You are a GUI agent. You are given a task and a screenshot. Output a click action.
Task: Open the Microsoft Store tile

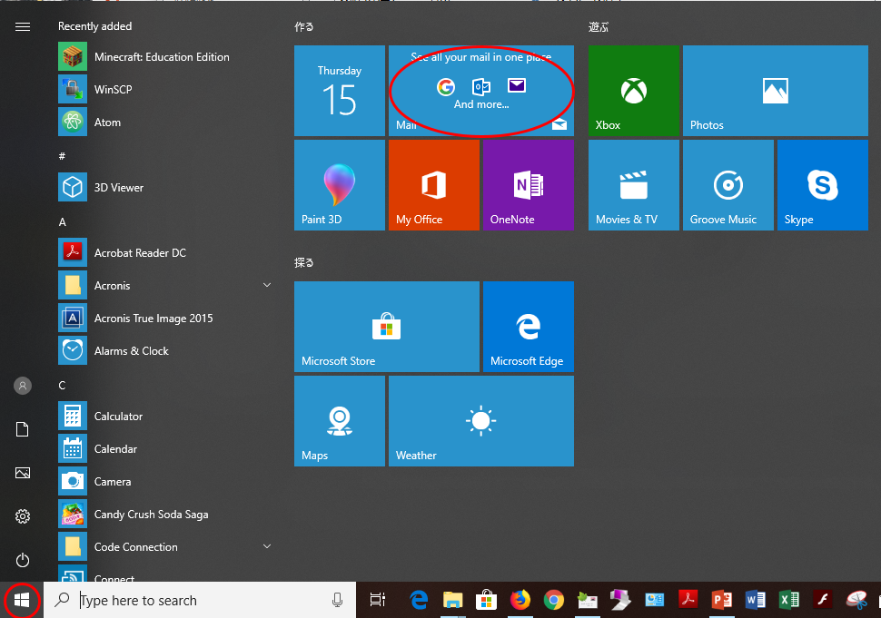click(387, 326)
